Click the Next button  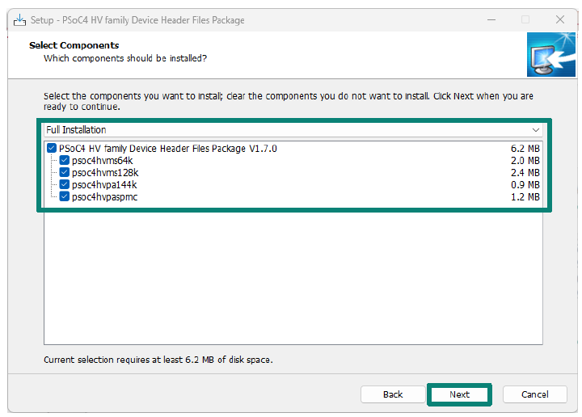pos(459,394)
